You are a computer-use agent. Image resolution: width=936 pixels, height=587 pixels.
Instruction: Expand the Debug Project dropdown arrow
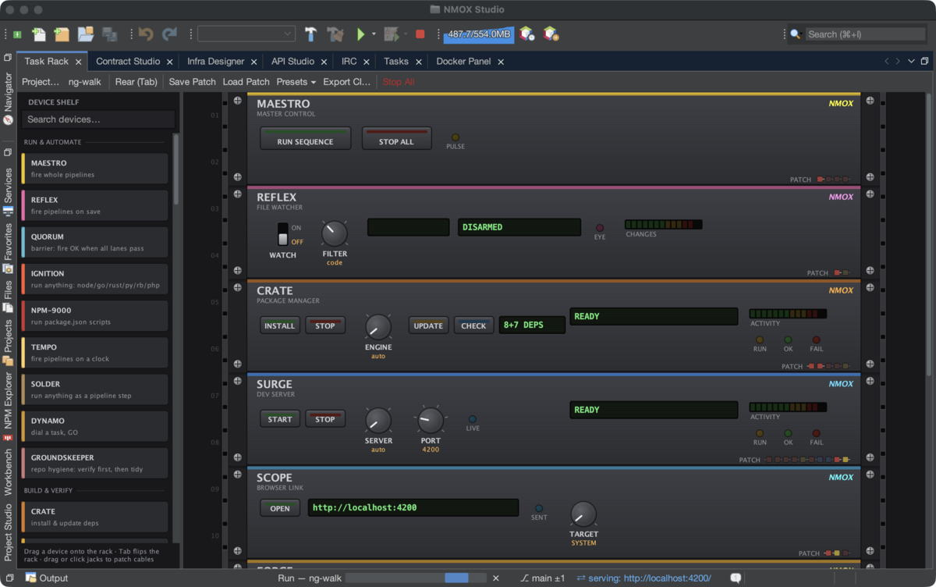[x=406, y=34]
